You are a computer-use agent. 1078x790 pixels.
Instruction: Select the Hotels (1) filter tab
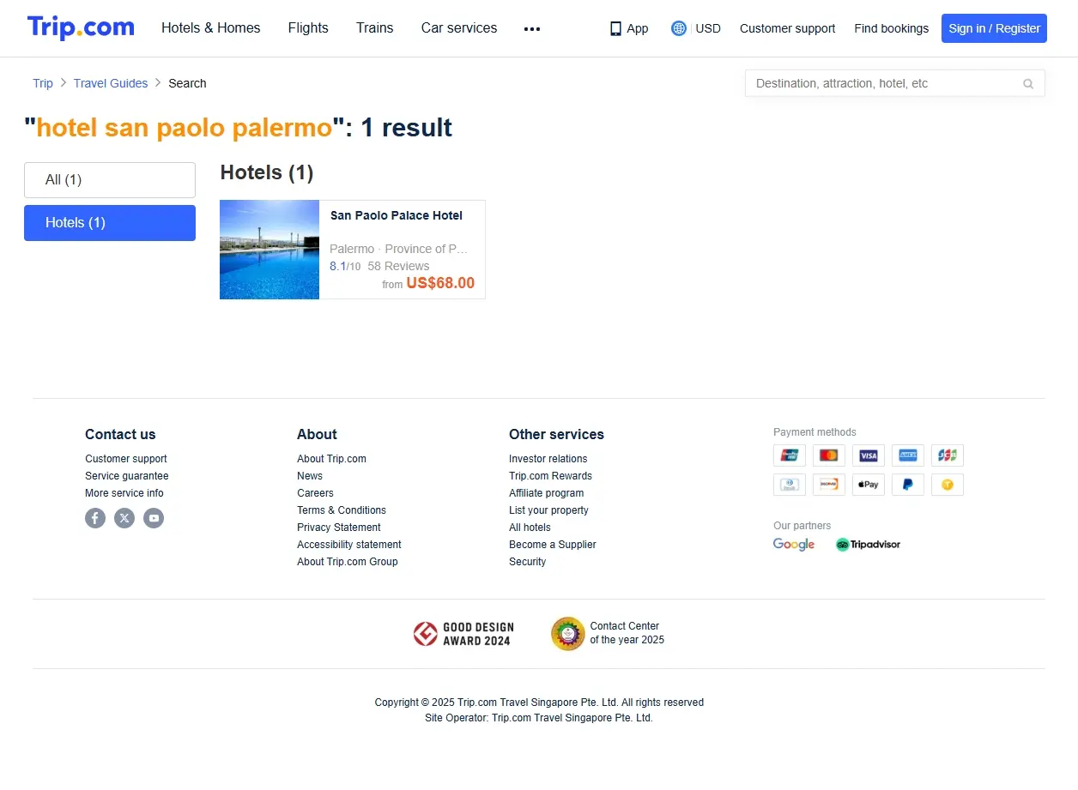[x=110, y=223]
